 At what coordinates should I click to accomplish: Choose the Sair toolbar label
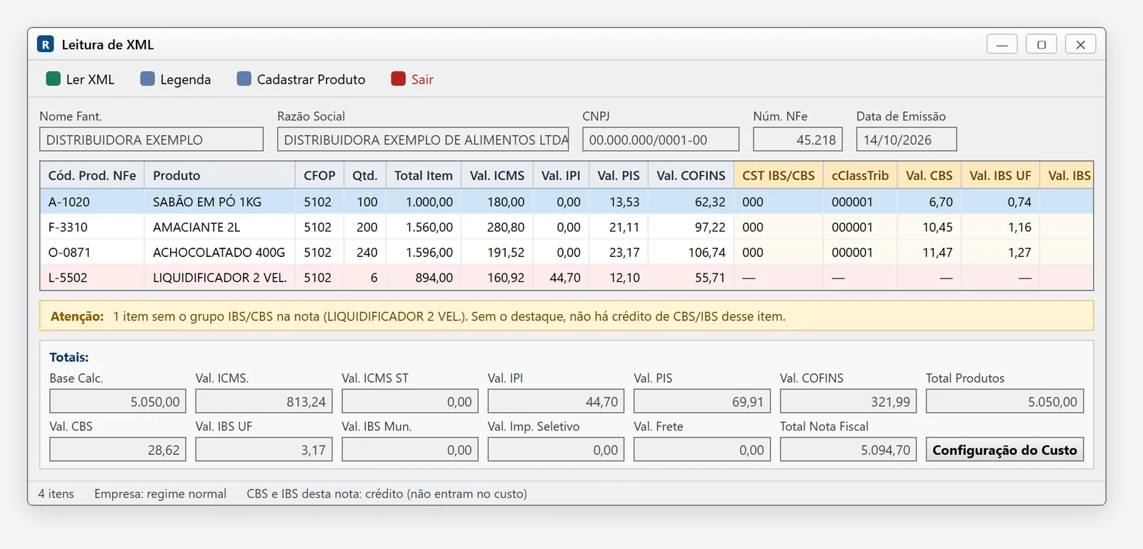422,79
